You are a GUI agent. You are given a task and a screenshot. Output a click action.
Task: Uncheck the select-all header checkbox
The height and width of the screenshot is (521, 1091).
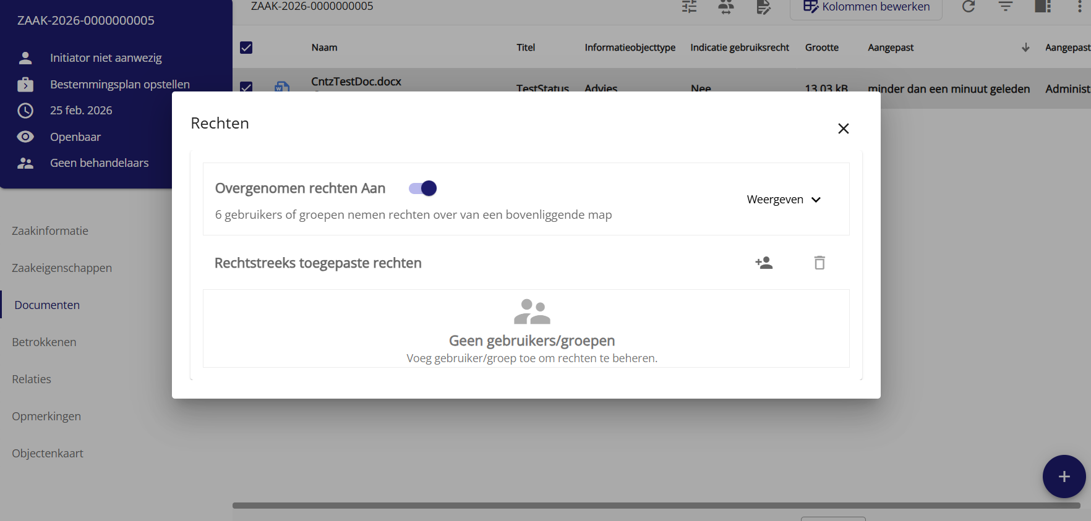click(246, 48)
